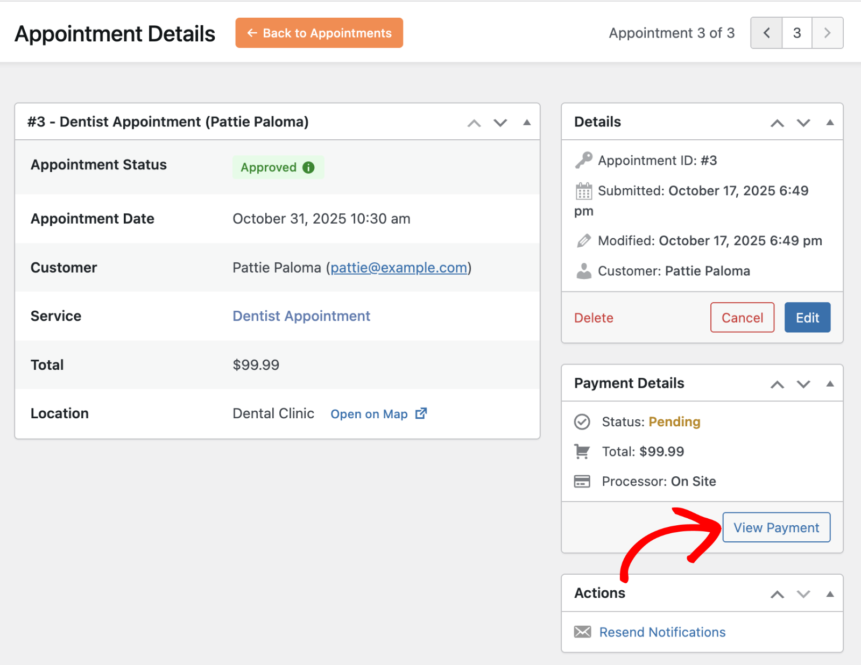Click the appointment number input field
The image size is (861, 665).
click(x=796, y=33)
